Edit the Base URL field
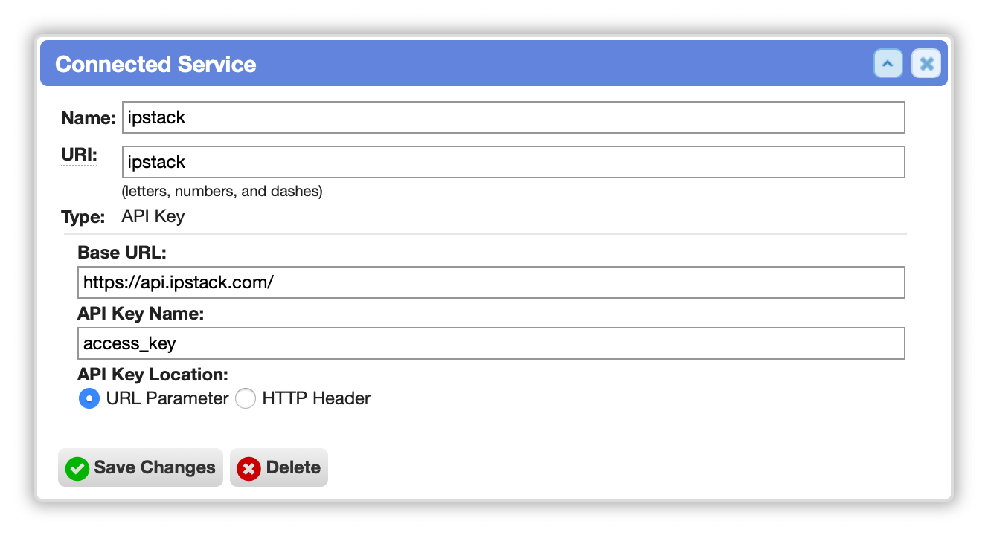991x541 pixels. pyautogui.click(x=491, y=282)
